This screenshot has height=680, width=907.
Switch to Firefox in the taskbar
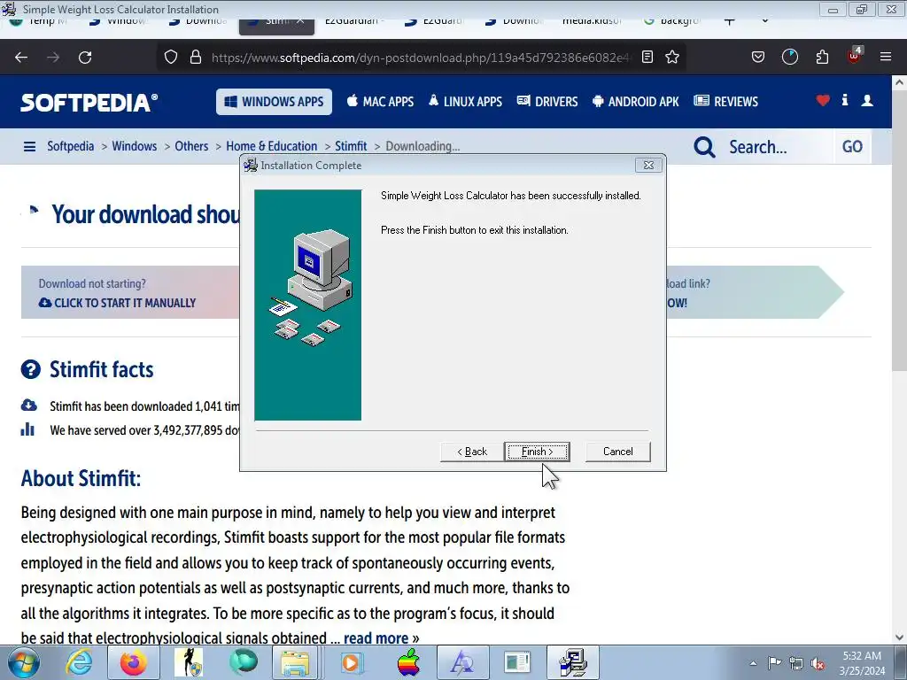[x=134, y=662]
